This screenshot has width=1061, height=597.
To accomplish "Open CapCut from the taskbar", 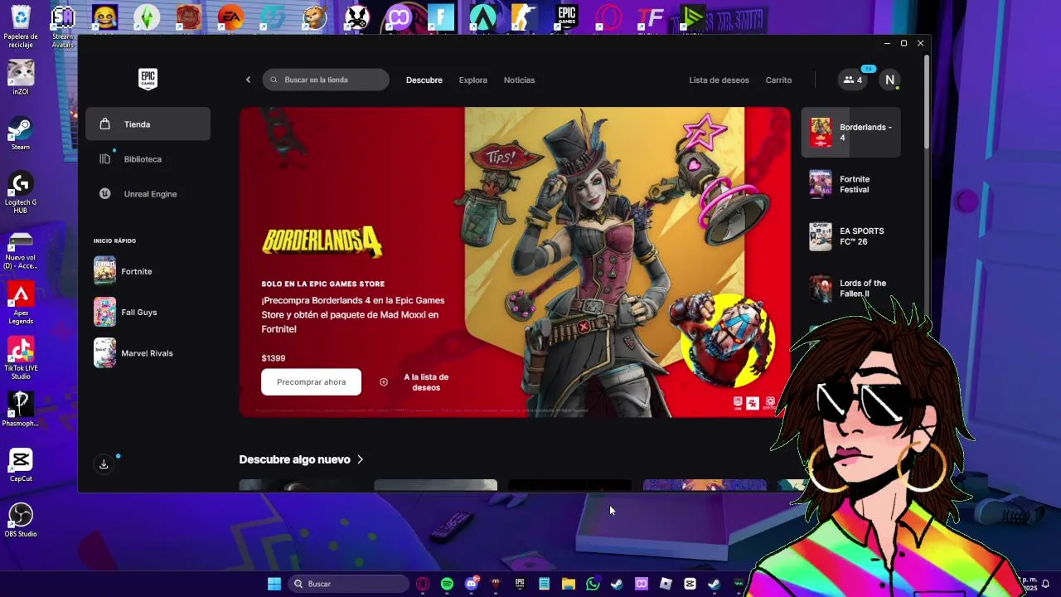I will [690, 584].
